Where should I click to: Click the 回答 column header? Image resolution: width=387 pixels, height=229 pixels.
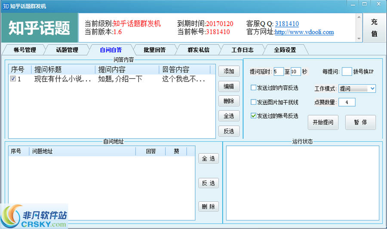pyautogui.click(x=150, y=151)
